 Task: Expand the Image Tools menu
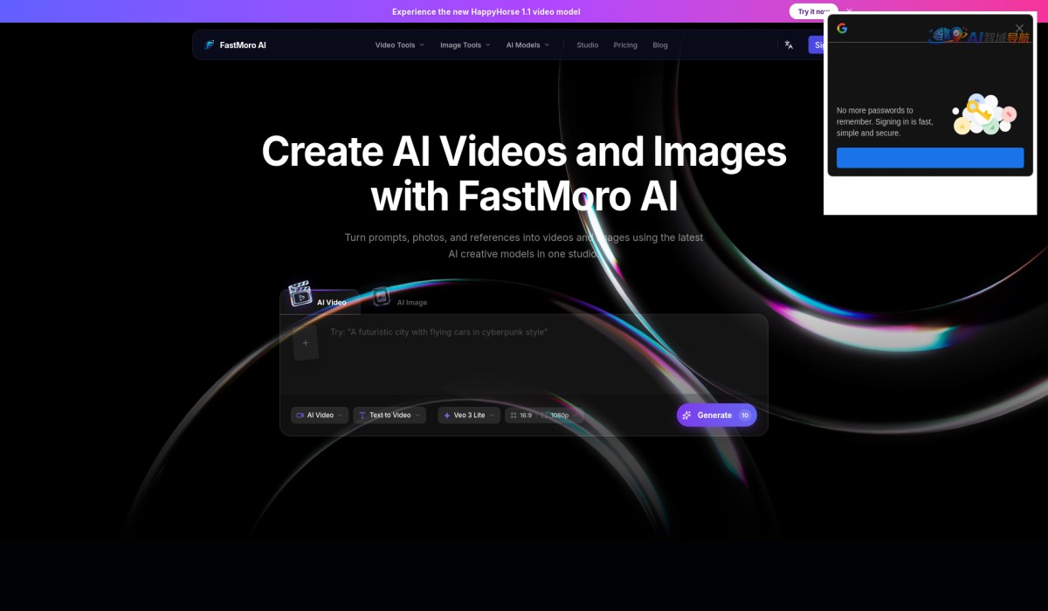pyautogui.click(x=465, y=45)
